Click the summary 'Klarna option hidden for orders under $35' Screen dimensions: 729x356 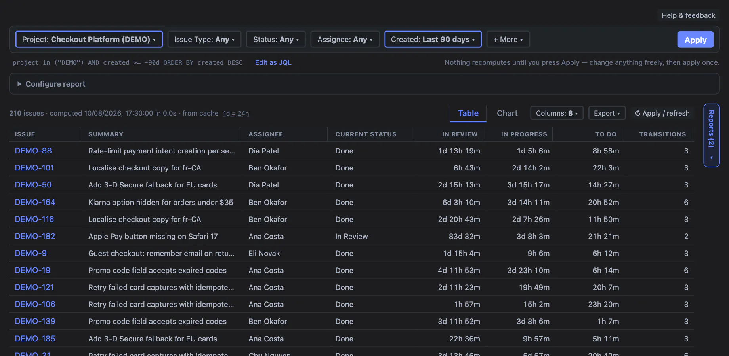(x=160, y=202)
